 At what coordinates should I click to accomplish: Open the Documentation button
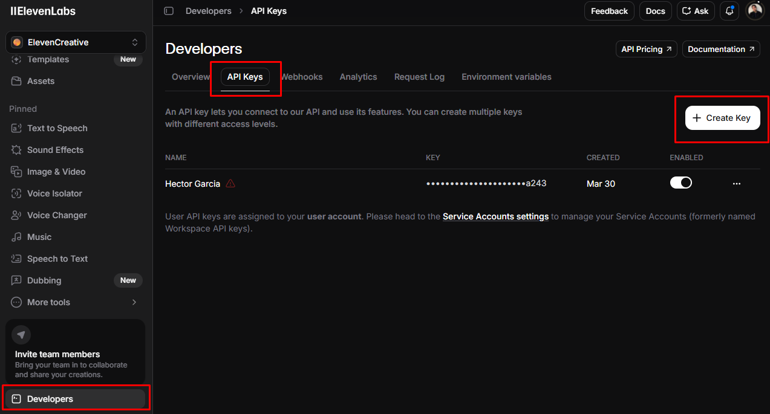pos(721,49)
